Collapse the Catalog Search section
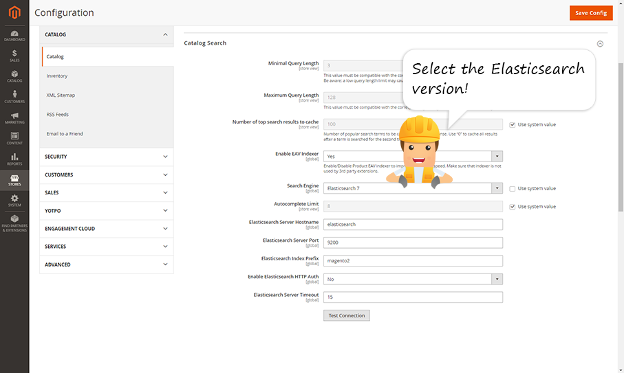624x373 pixels. pos(600,43)
